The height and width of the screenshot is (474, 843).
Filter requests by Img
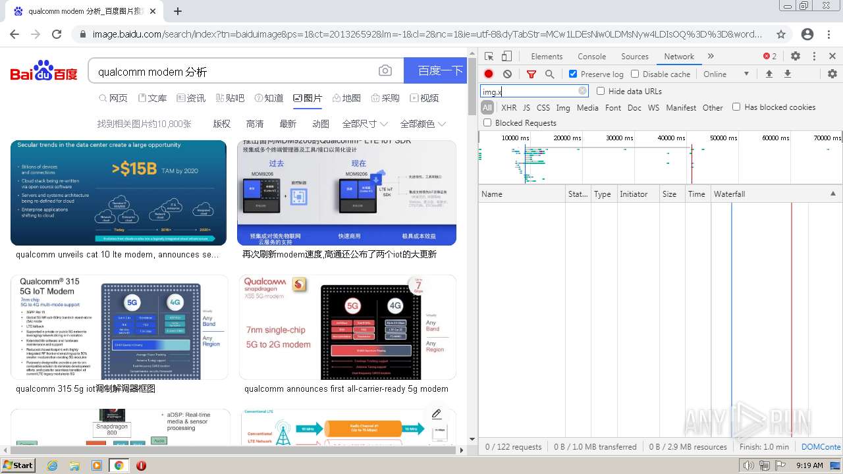pos(563,107)
